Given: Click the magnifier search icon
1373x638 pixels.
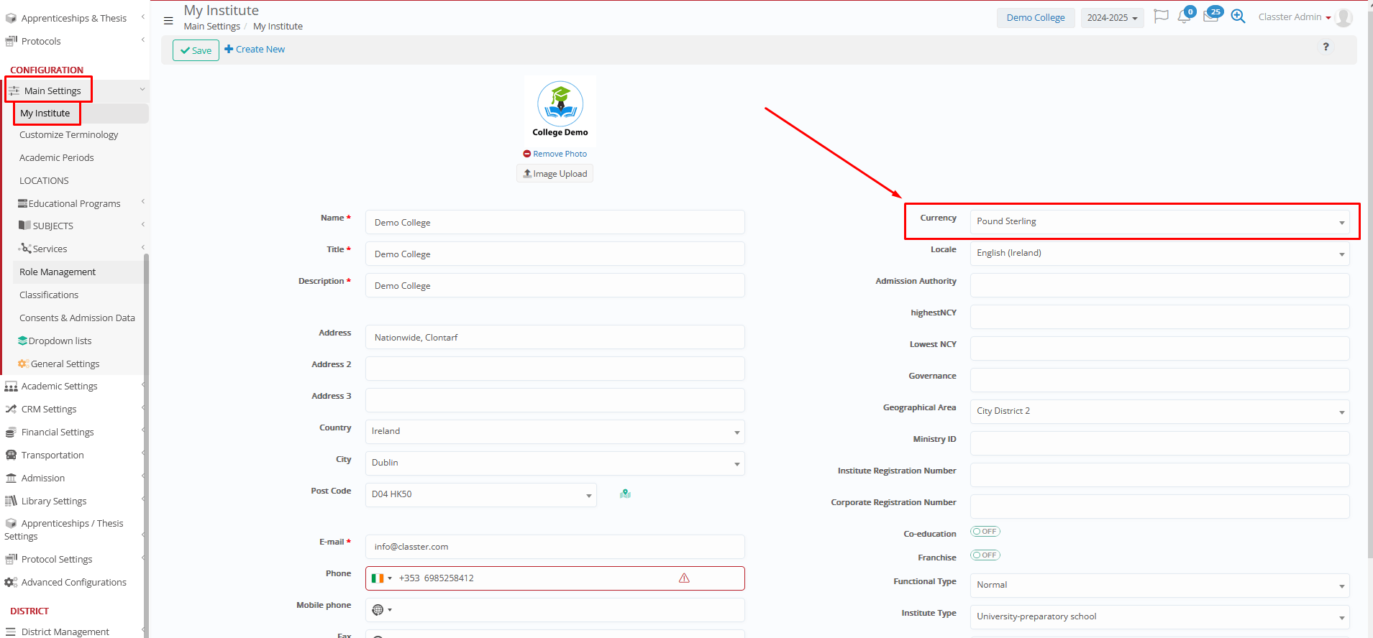Looking at the screenshot, I should [x=1238, y=17].
